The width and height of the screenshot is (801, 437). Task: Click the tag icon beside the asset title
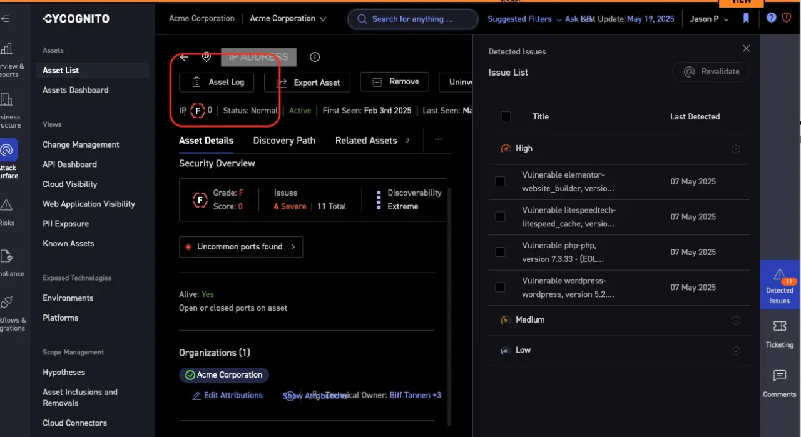coord(207,57)
